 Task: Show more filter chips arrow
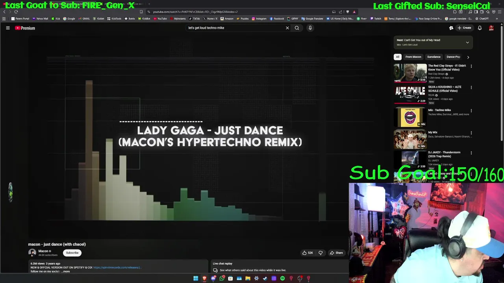(x=468, y=57)
